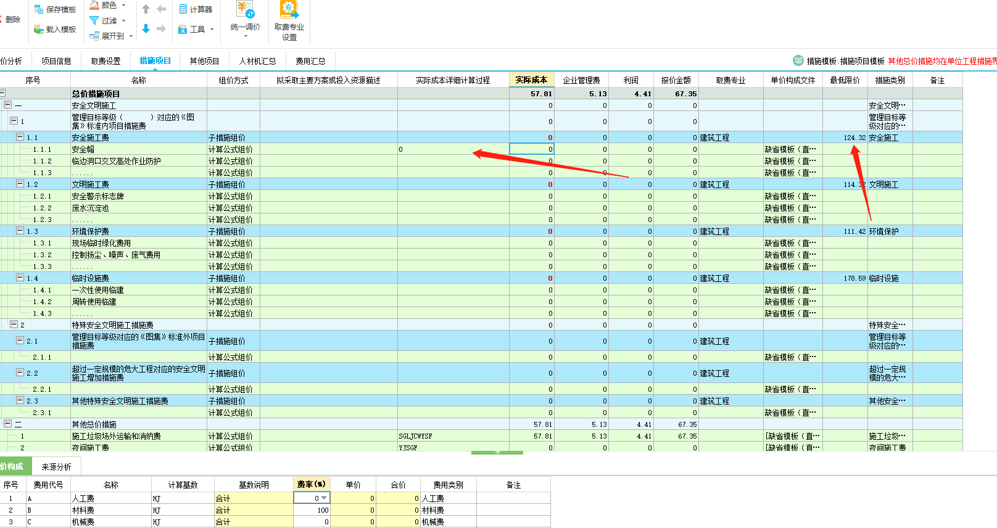
Task: Move row up with the up arrow
Action: tap(146, 9)
